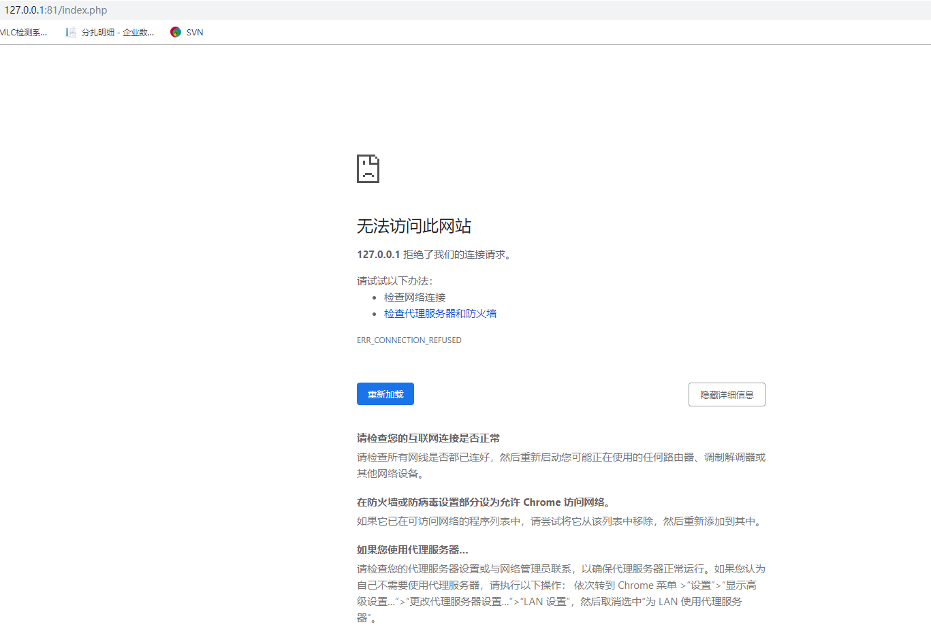931x644 pixels.
Task: Open the MLC检测系... bookmark
Action: click(23, 32)
